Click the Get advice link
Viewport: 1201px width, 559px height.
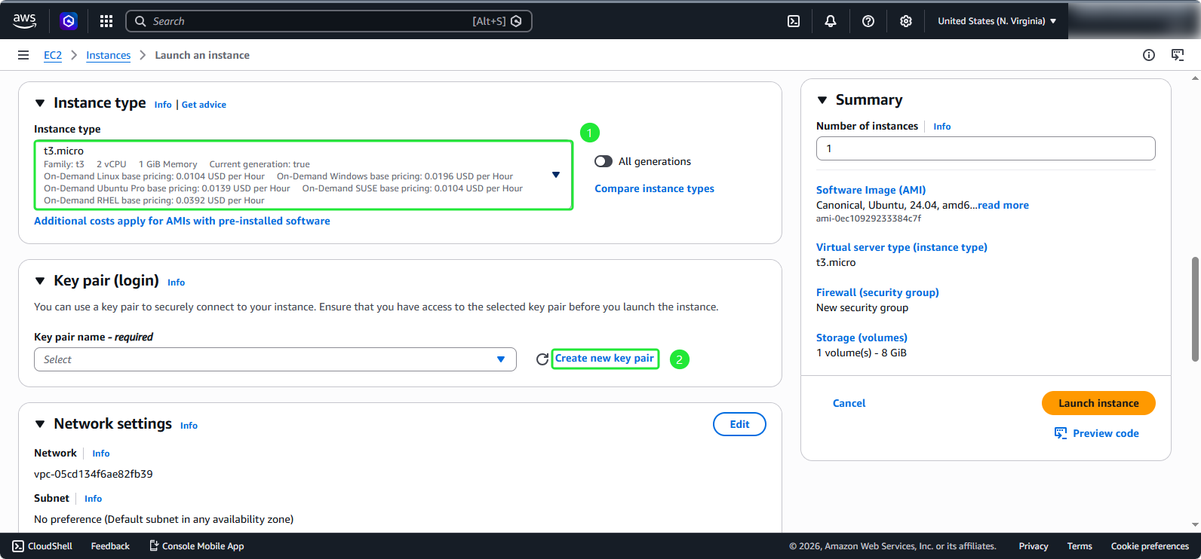tap(204, 105)
